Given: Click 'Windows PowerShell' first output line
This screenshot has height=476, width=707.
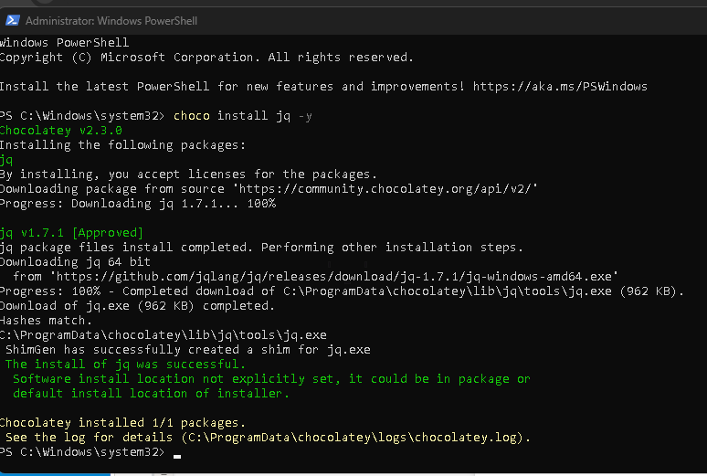Looking at the screenshot, I should coord(65,42).
